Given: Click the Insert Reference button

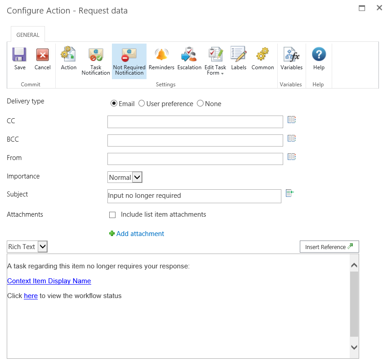Looking at the screenshot, I should coord(329,247).
